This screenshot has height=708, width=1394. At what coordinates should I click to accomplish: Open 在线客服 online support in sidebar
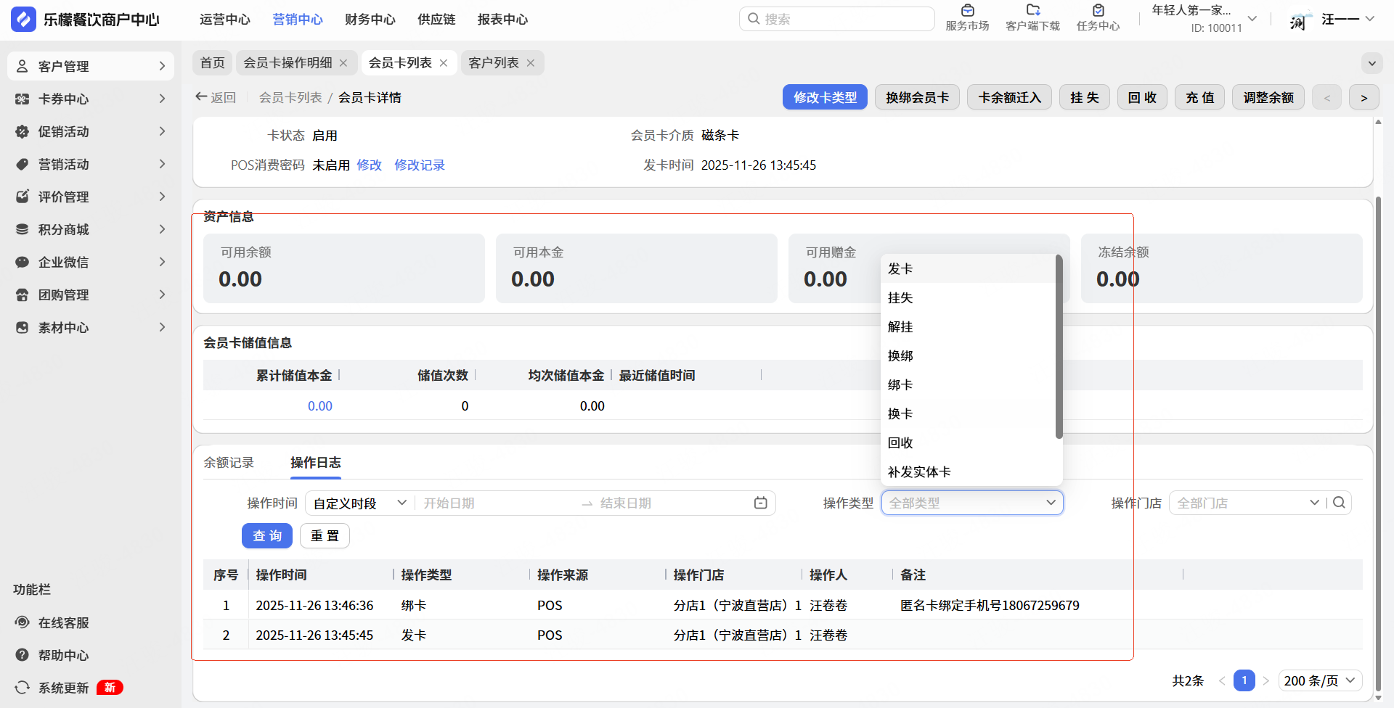(63, 622)
